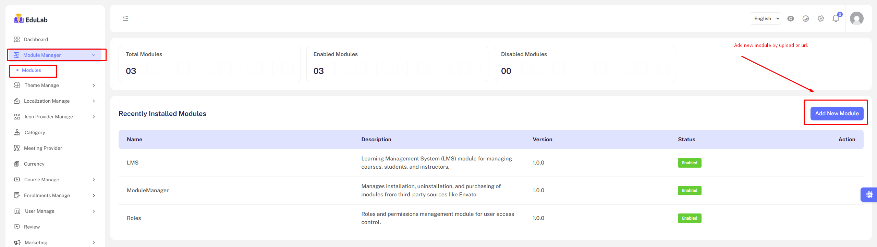This screenshot has width=877, height=247.
Task: Open the settings gear icon
Action: pyautogui.click(x=820, y=19)
